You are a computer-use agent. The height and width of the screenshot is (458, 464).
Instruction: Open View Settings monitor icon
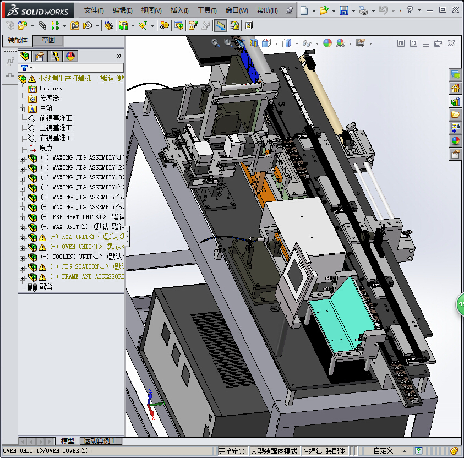(361, 43)
